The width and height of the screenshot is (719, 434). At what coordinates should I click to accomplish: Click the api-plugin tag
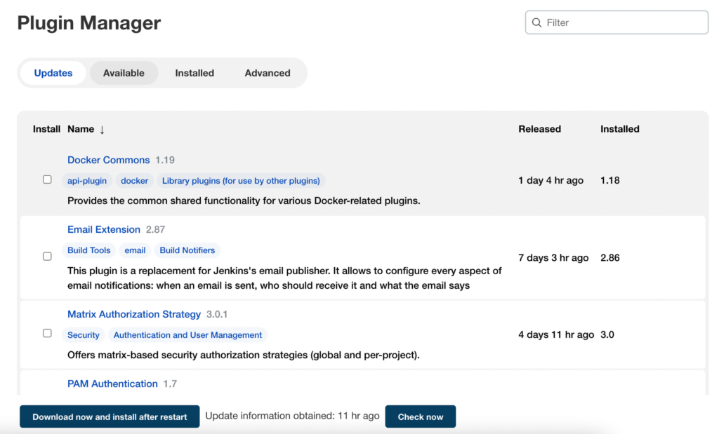(x=87, y=181)
